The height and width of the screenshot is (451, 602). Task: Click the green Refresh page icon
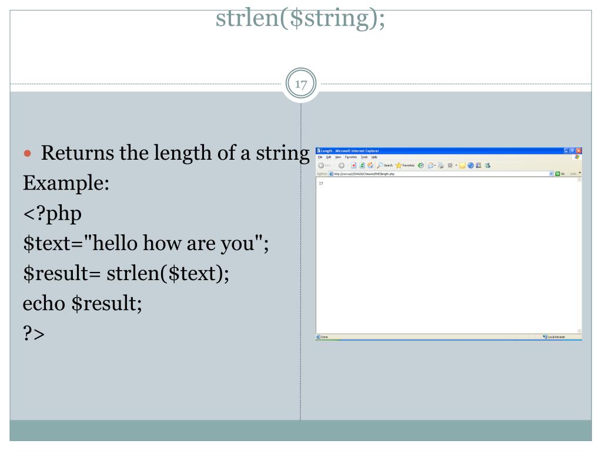click(362, 165)
